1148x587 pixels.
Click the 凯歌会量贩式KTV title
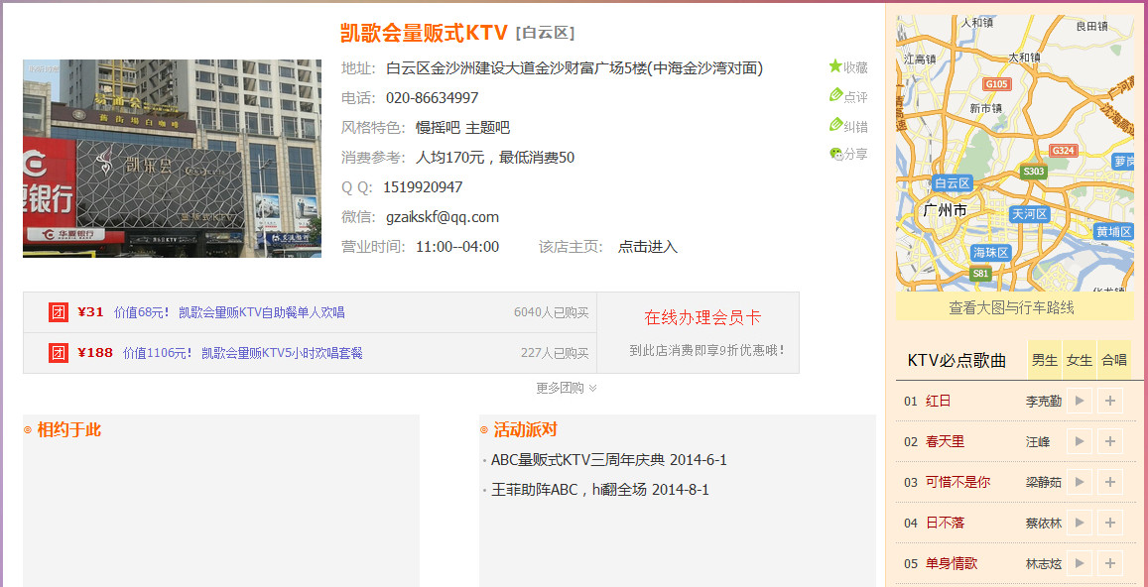(424, 33)
